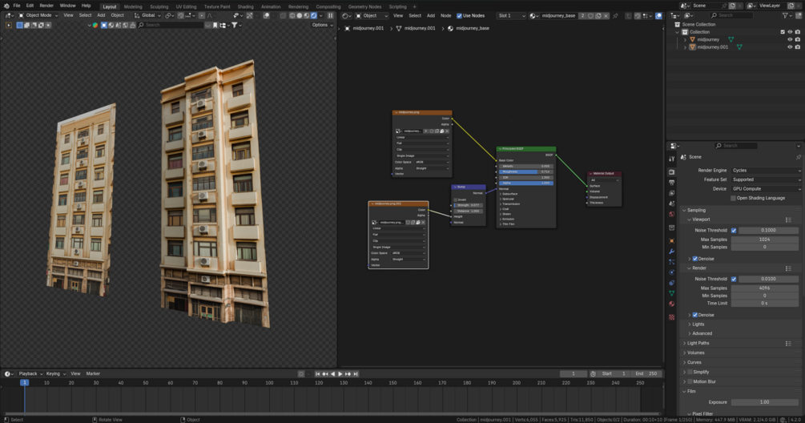This screenshot has height=423, width=805.
Task: Click the viewport Options button
Action: coord(321,25)
